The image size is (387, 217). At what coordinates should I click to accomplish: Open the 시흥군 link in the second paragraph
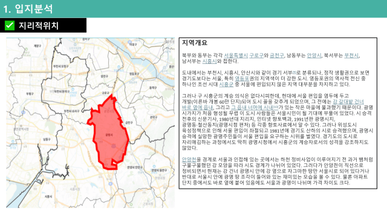point(226,84)
